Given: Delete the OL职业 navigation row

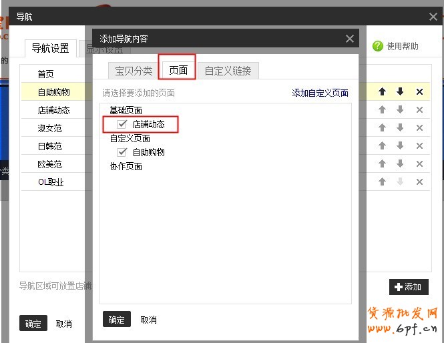Looking at the screenshot, I should (419, 182).
